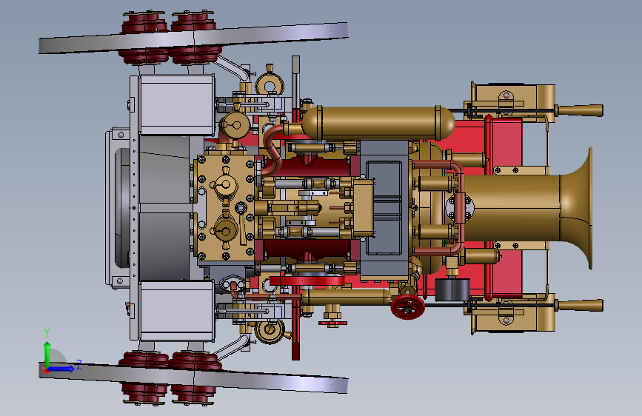This screenshot has width=642, height=416.
Task: Select the small red valve wheel at the bottom
Action: pos(333,324)
